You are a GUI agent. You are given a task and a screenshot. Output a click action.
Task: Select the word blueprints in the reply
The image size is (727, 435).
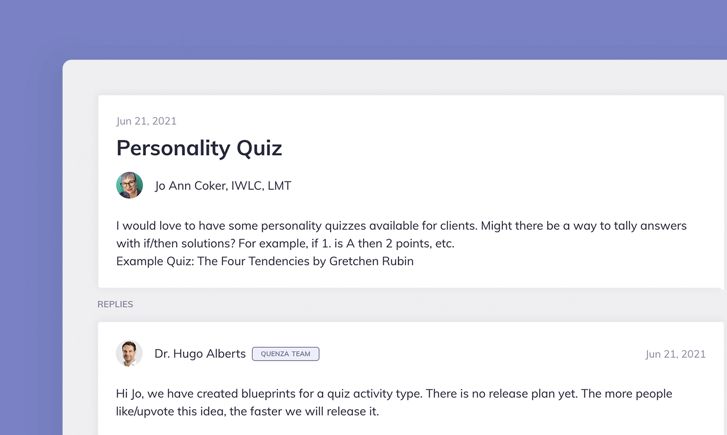point(268,394)
